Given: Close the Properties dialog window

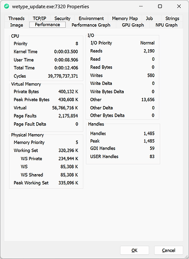Looking at the screenshot, I should [x=179, y=6].
